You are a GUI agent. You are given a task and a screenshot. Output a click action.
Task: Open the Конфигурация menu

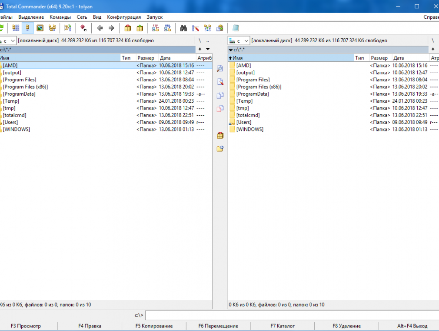click(124, 17)
